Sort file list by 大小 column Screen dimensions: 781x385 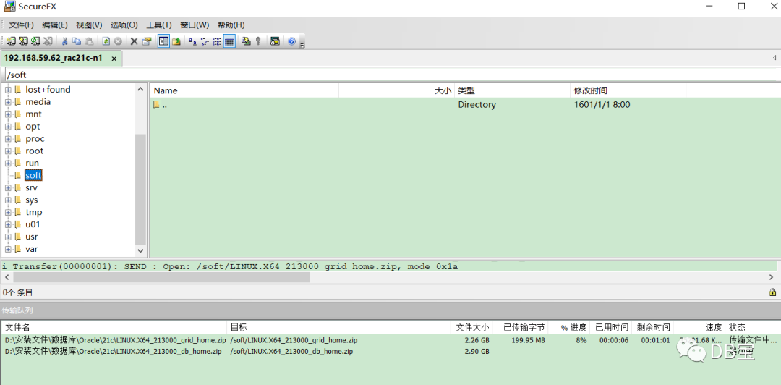[396, 90]
